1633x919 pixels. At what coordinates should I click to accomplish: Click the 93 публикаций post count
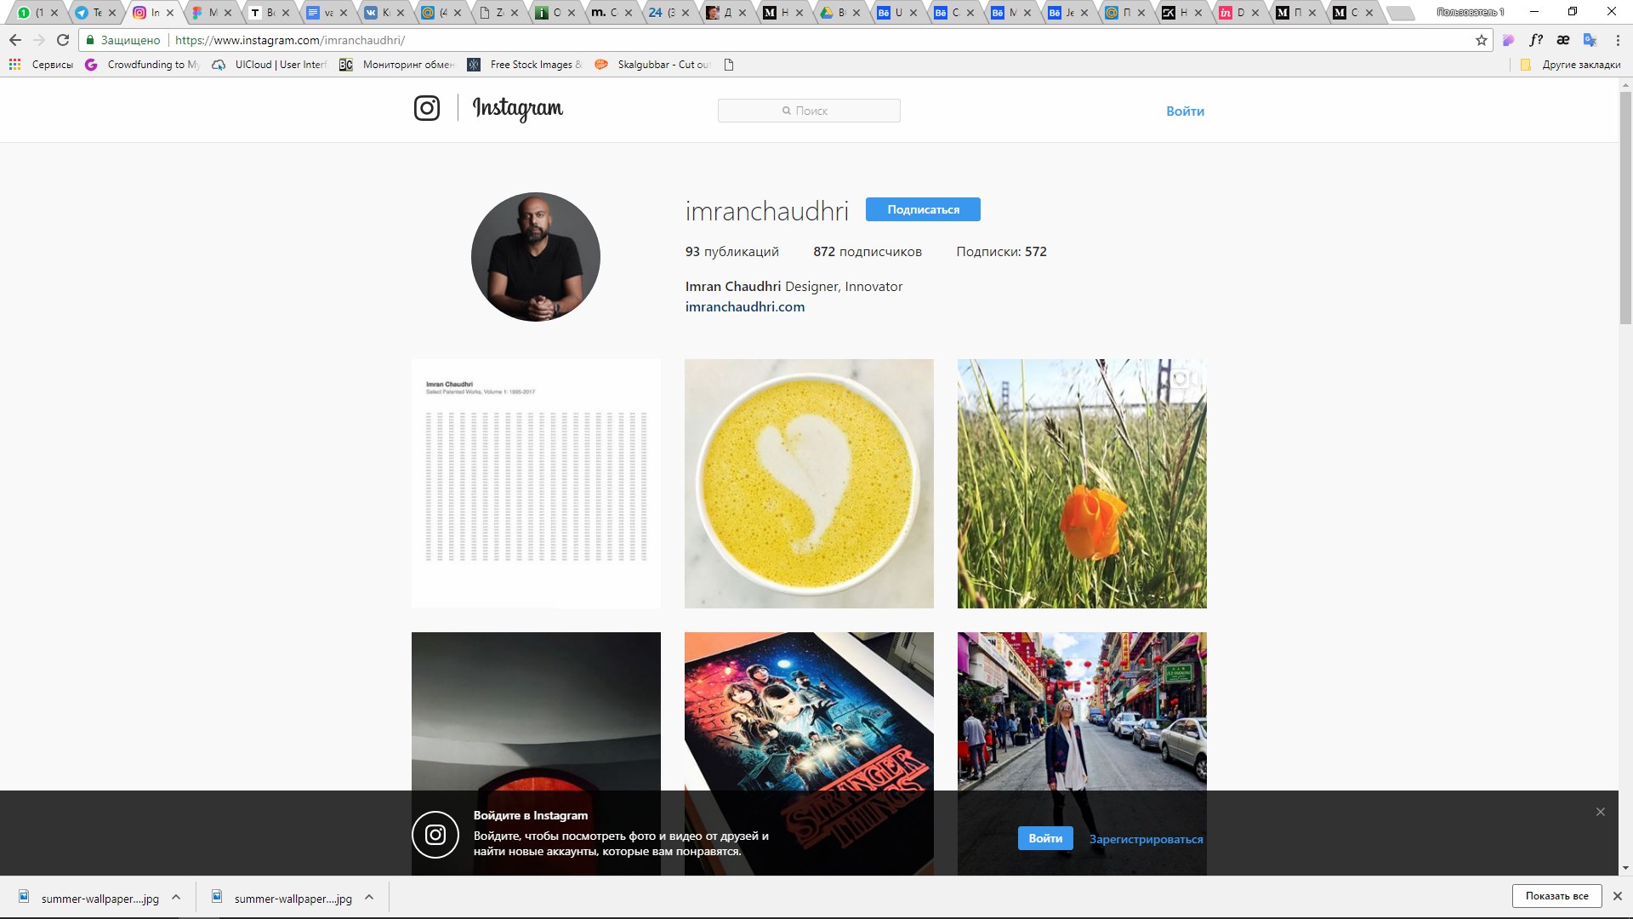click(x=732, y=252)
